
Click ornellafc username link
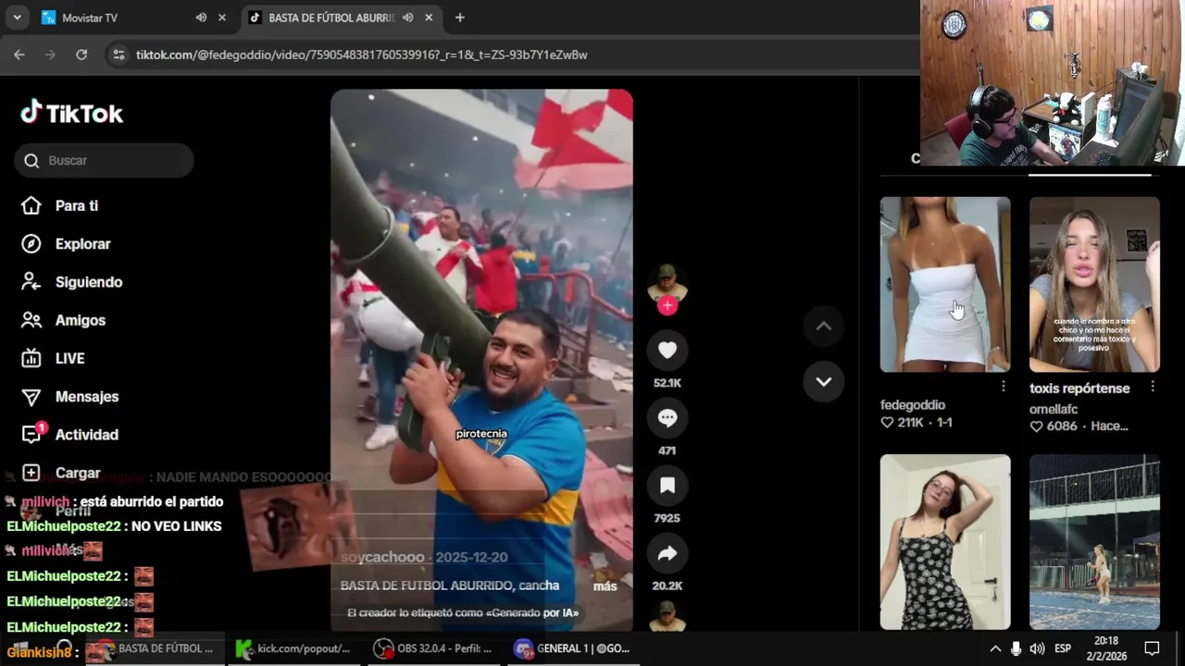1054,409
